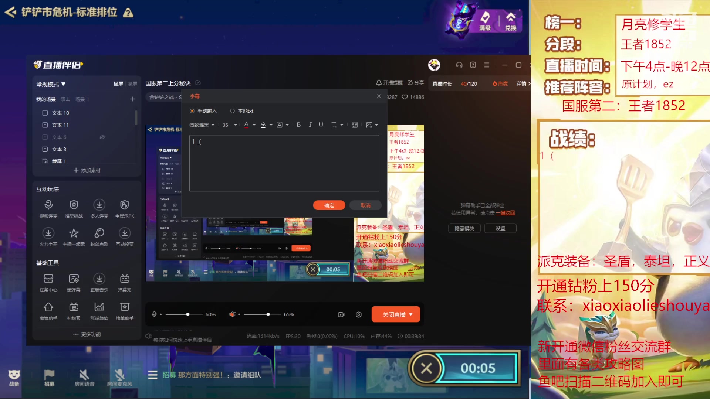Add a new scene with plus icon

pos(132,99)
